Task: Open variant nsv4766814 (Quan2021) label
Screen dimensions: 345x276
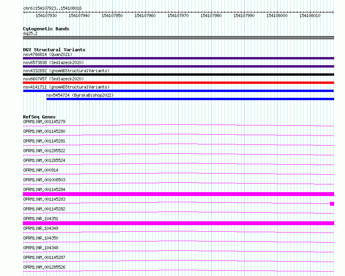Action: (48, 54)
